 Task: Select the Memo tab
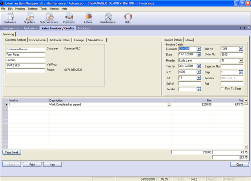point(189,40)
